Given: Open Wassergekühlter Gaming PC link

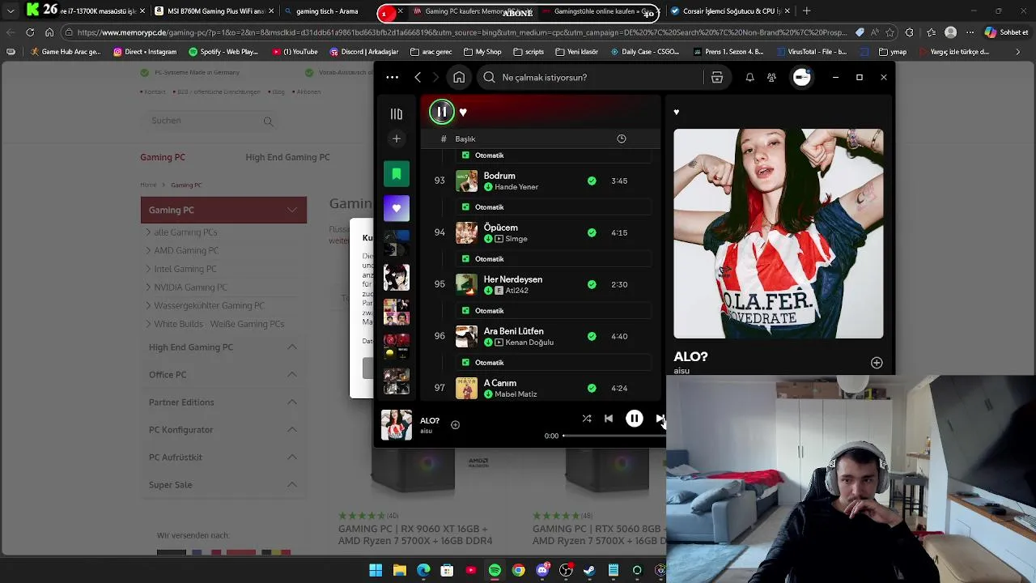Looking at the screenshot, I should 209,305.
